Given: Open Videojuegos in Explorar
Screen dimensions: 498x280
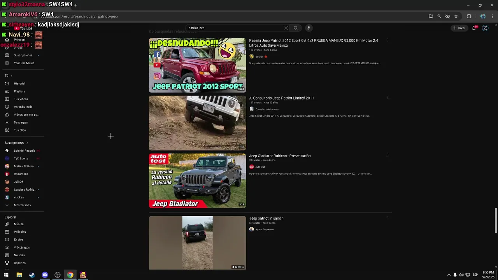Looking at the screenshot, I should 22,247.
